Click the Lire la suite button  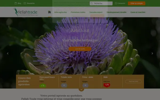pos(80,49)
